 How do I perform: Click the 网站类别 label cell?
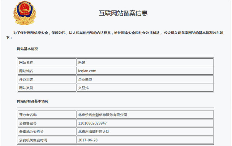[26, 88]
